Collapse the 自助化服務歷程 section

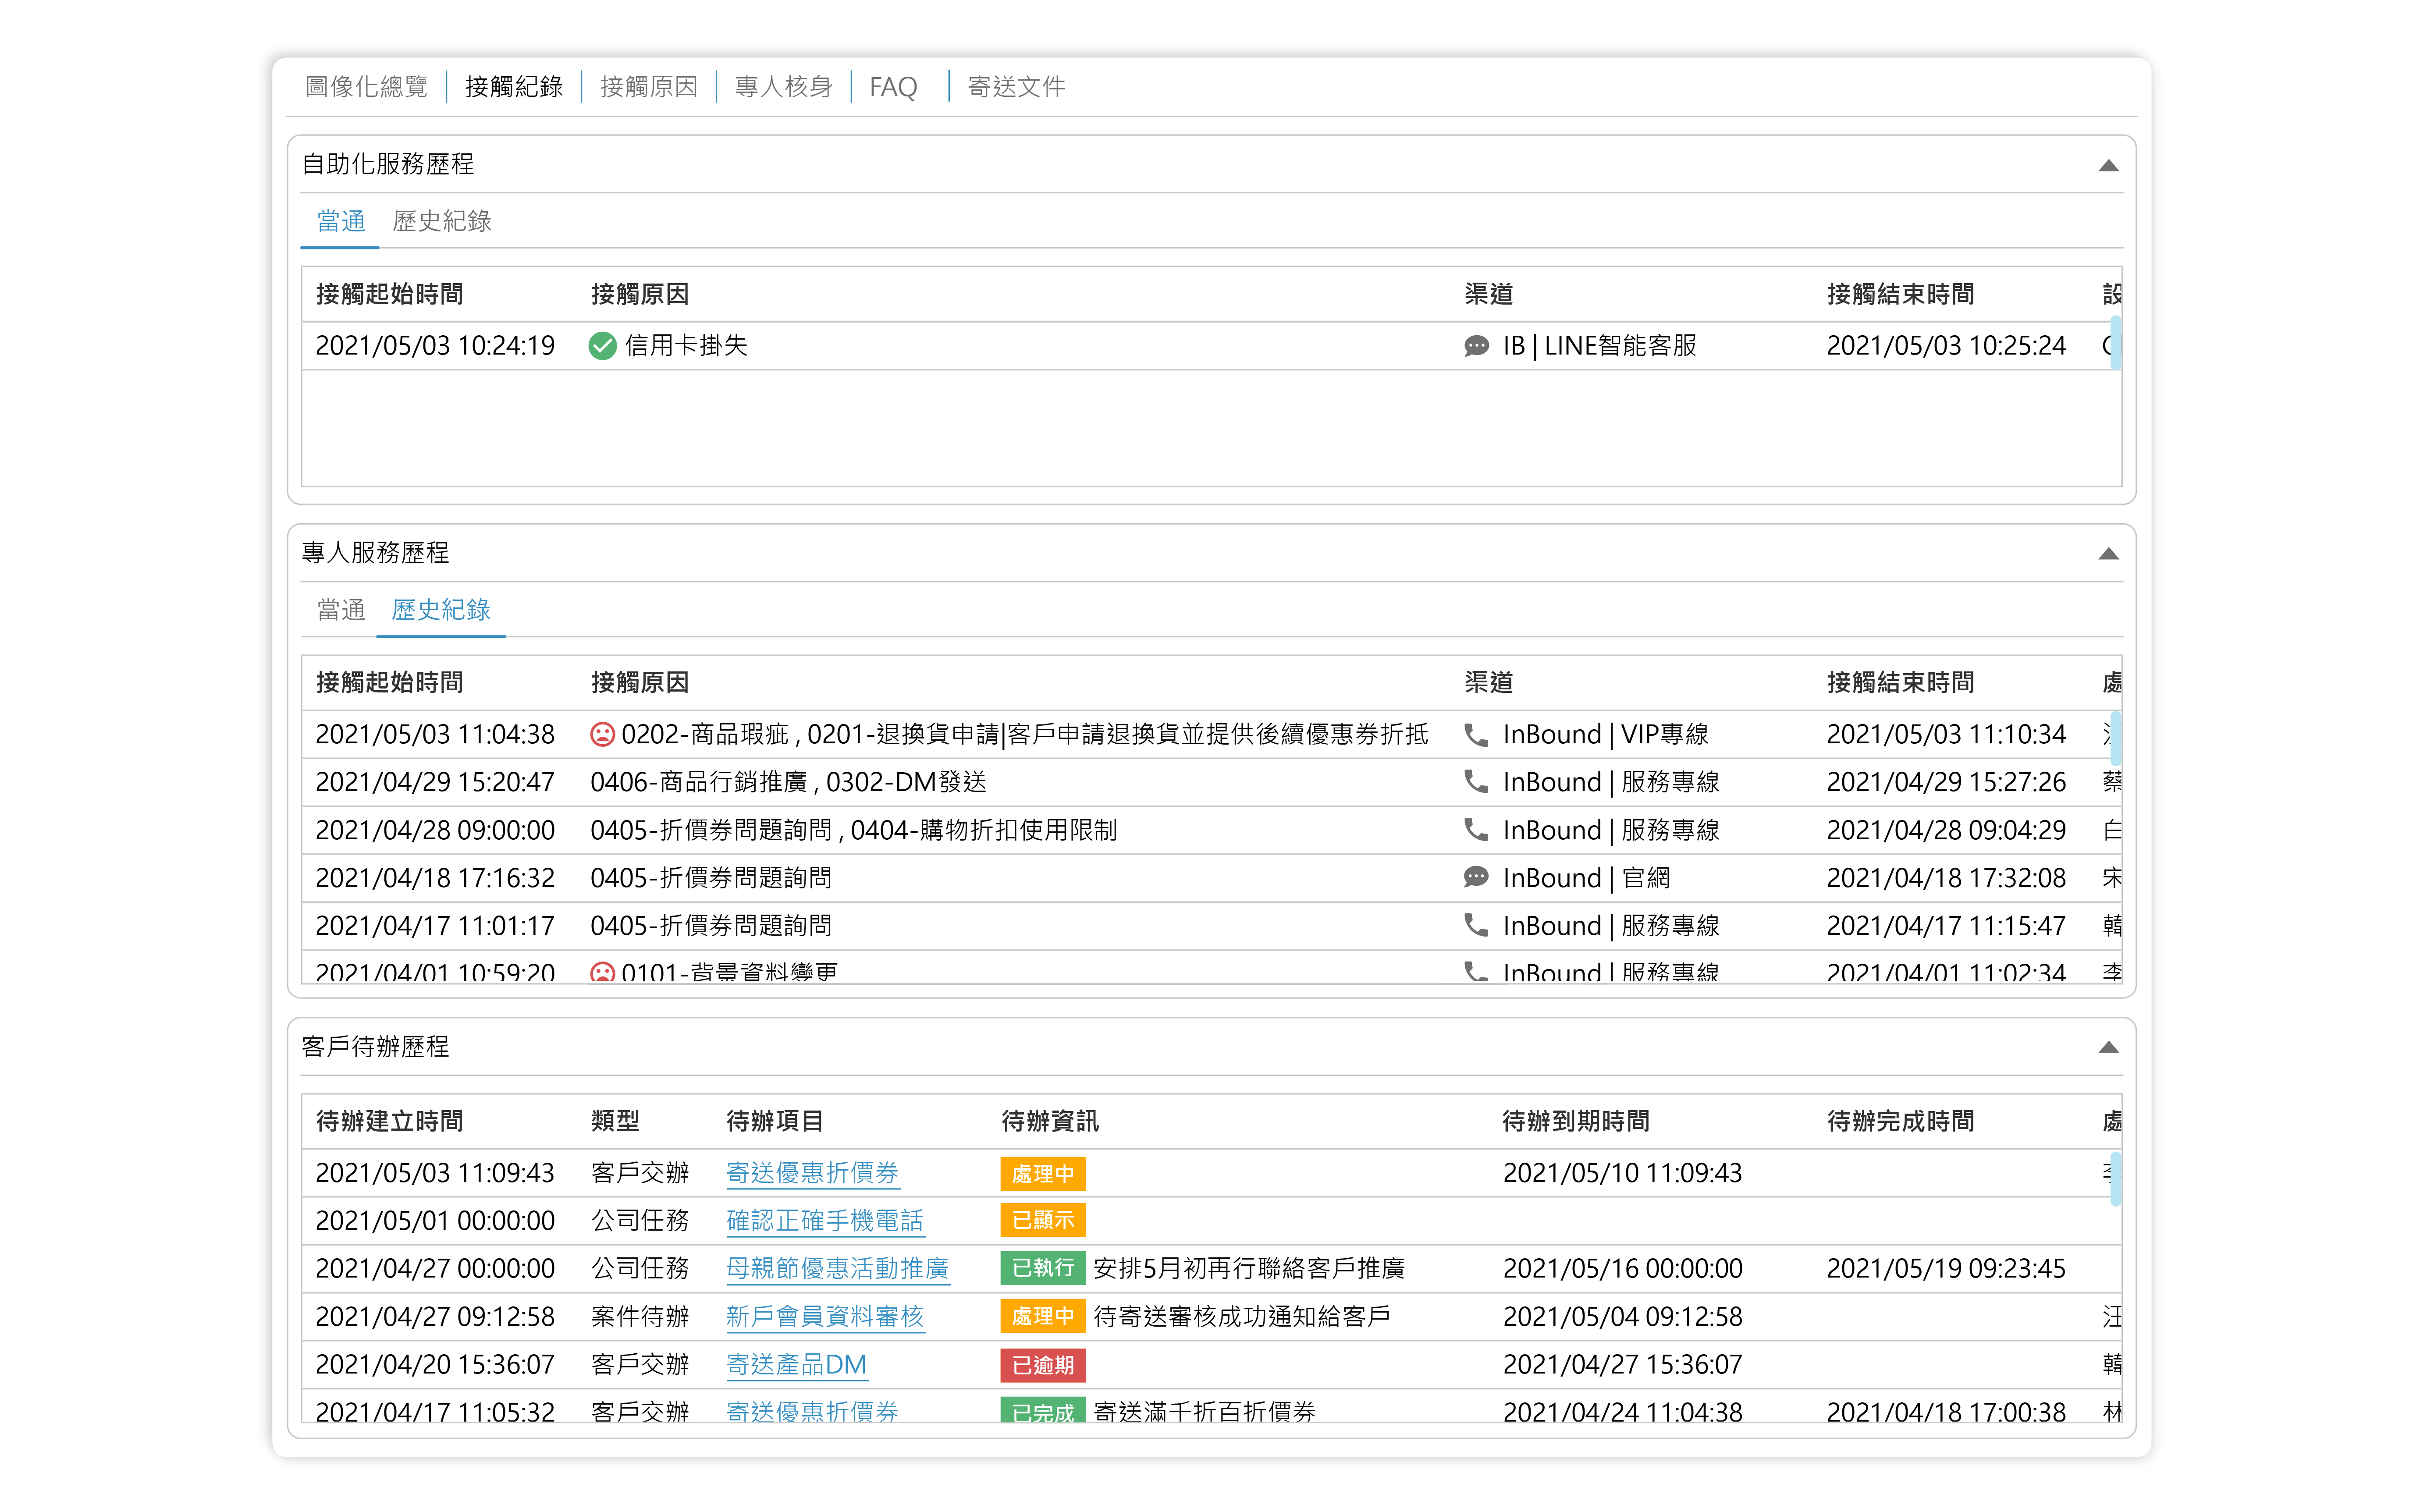tap(2108, 166)
